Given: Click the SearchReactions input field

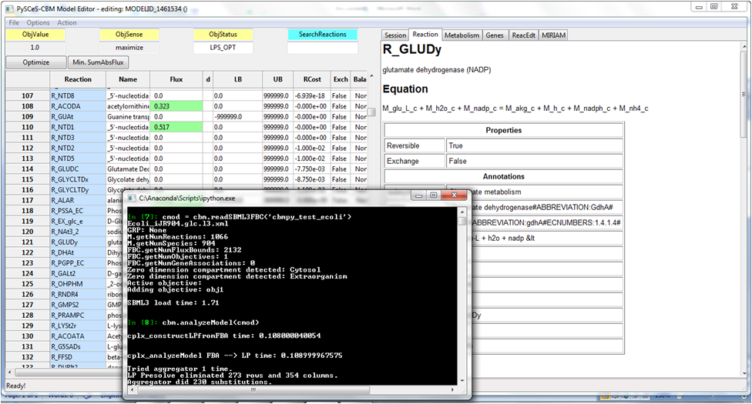Looking at the screenshot, I should click(x=322, y=48).
